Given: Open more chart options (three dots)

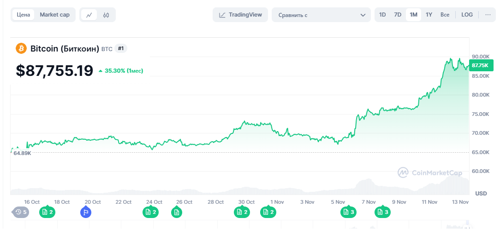Looking at the screenshot, I should (488, 15).
